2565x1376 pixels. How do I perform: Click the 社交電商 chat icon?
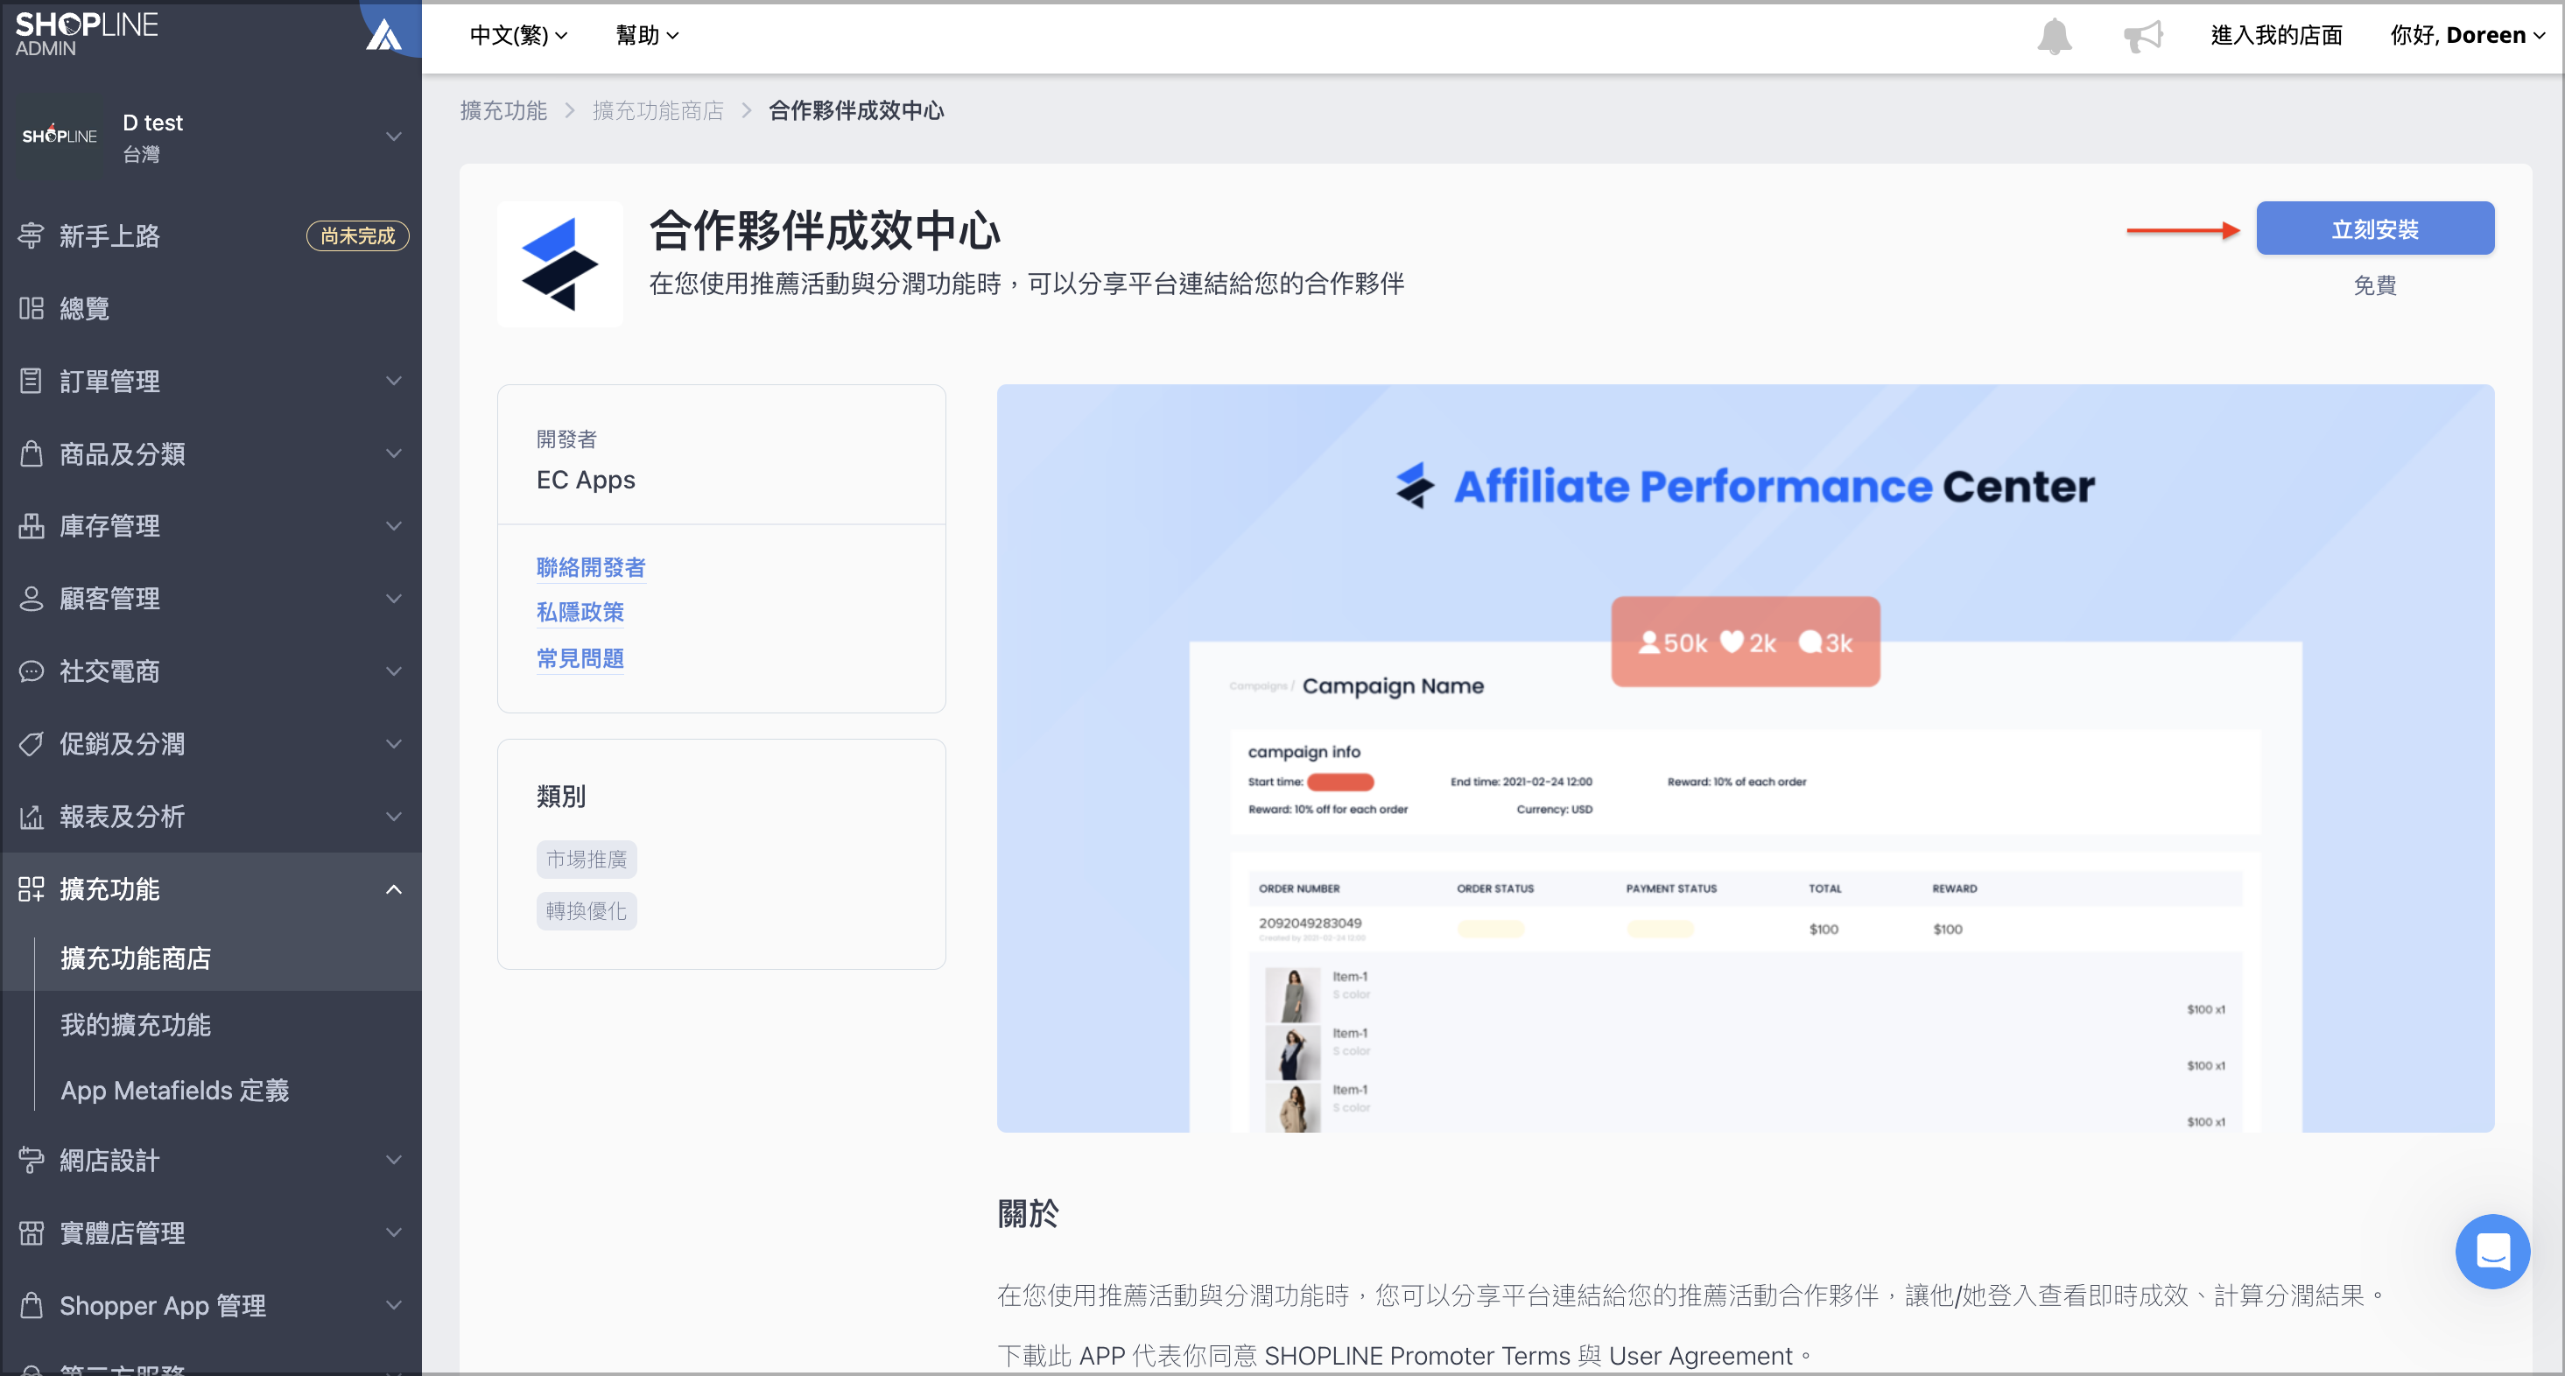point(31,671)
